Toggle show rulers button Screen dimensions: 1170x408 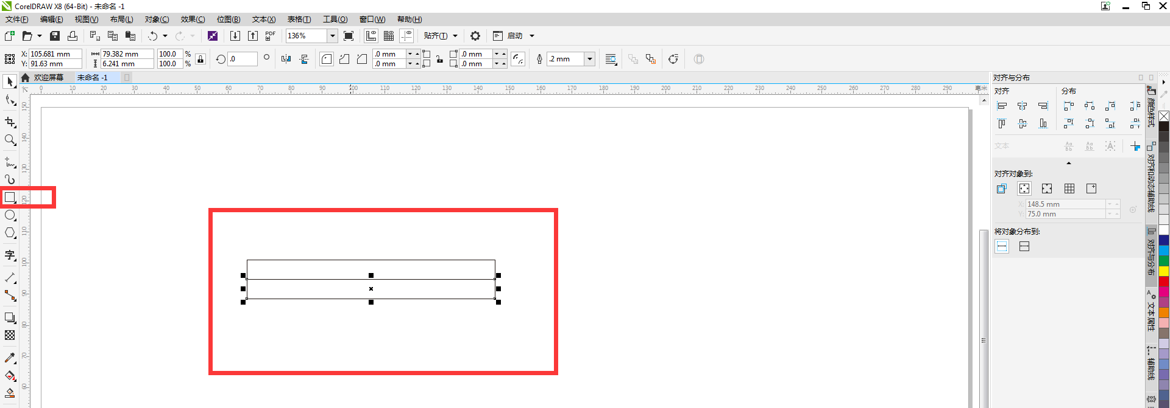(371, 36)
